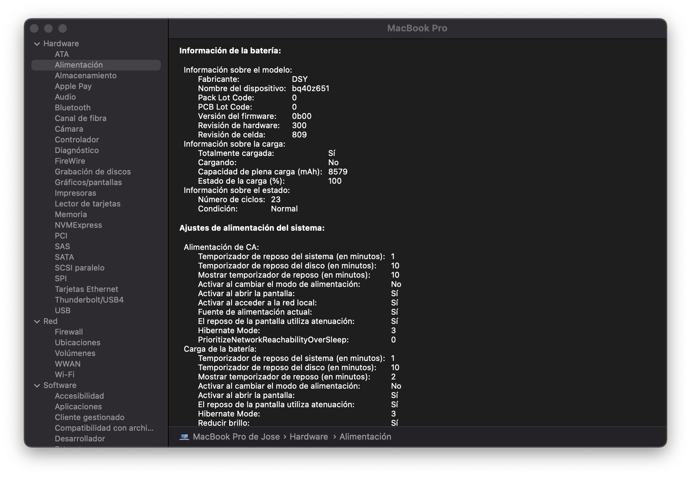
Task: Select SAS in the sidebar
Action: pos(62,246)
